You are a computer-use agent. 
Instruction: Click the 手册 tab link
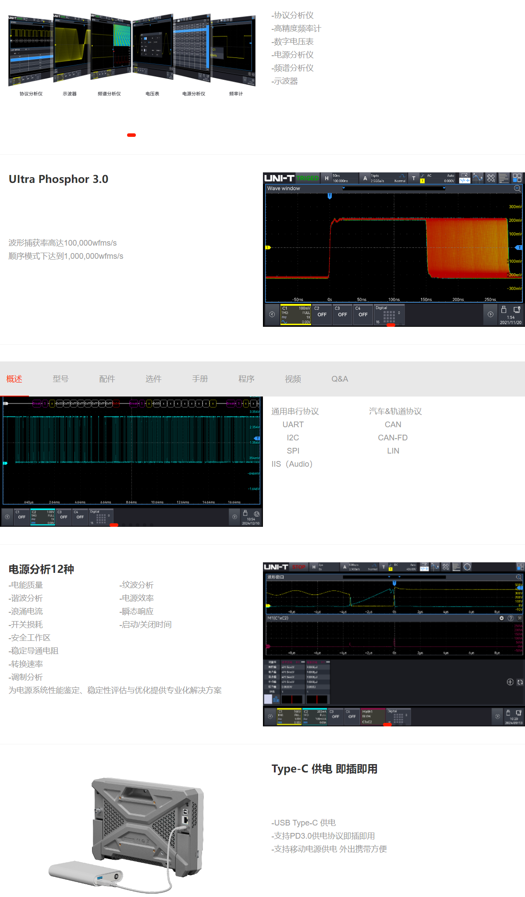coord(200,379)
